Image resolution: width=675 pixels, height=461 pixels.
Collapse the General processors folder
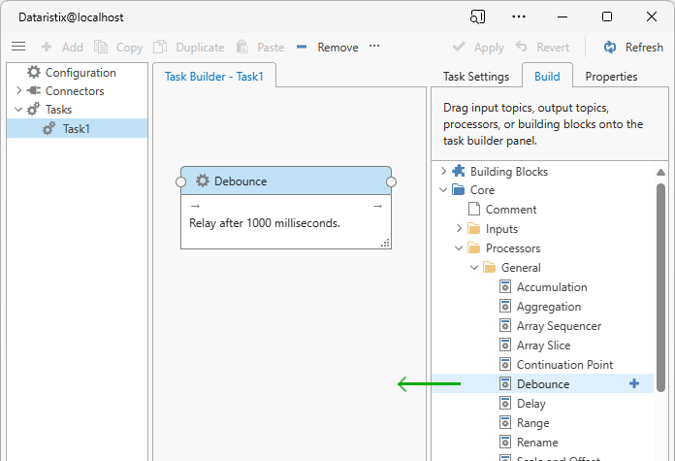[474, 268]
